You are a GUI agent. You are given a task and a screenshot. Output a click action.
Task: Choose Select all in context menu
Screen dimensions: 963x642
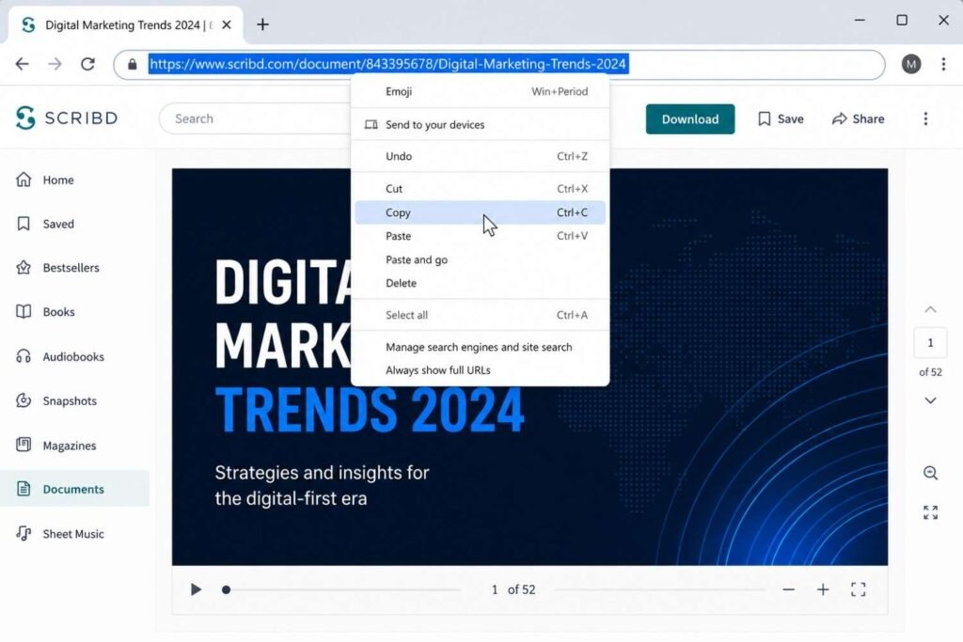coord(481,315)
